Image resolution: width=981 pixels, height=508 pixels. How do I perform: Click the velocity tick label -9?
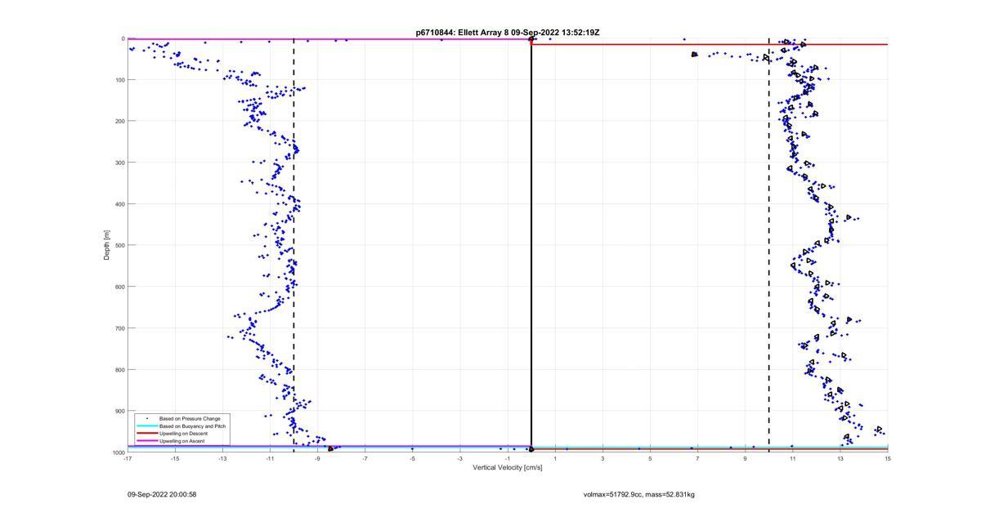point(317,458)
